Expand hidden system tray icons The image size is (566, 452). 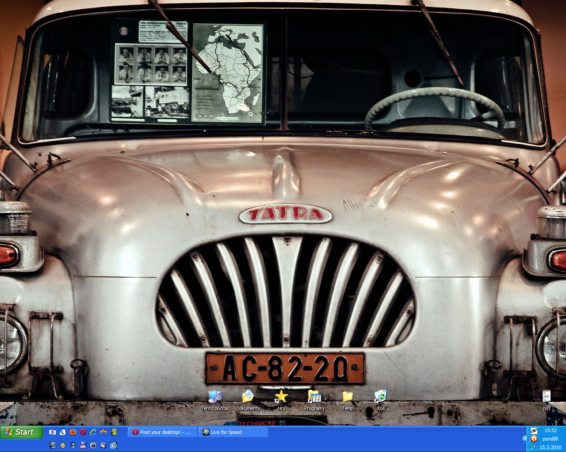(x=526, y=439)
